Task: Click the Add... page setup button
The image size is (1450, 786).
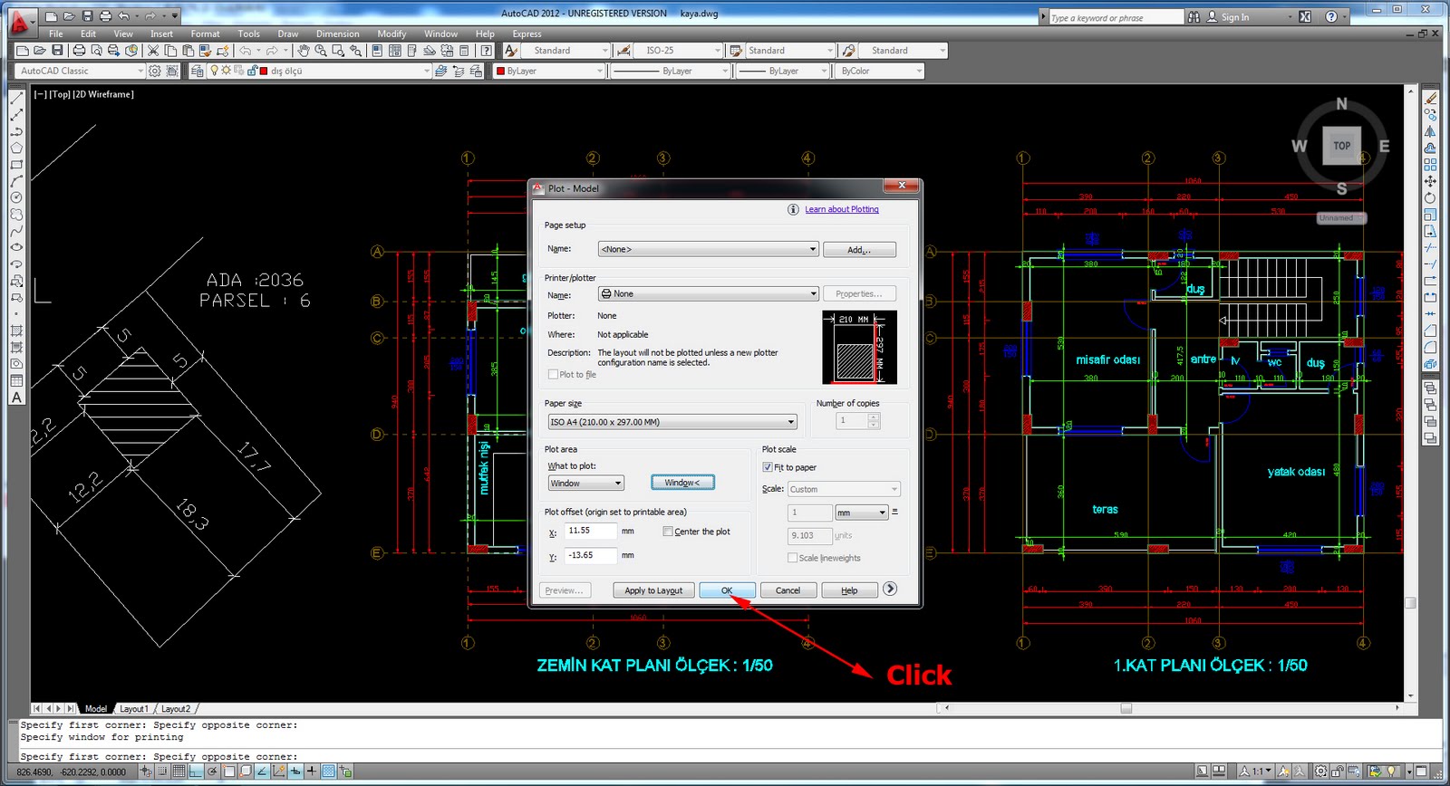Action: tap(859, 250)
